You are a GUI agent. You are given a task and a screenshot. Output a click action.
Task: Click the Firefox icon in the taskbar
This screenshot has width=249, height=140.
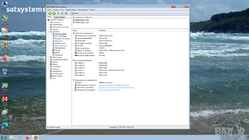[x=27, y=137]
